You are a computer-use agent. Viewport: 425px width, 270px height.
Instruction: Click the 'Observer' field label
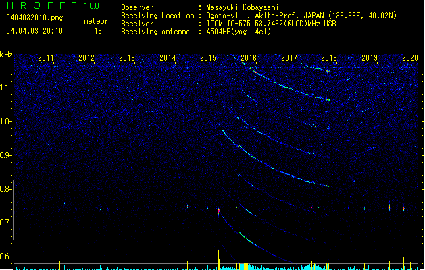point(137,7)
